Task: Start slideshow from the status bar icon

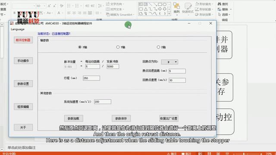Action: point(227,154)
